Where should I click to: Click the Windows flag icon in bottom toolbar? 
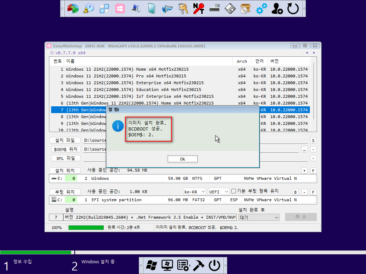point(152,265)
